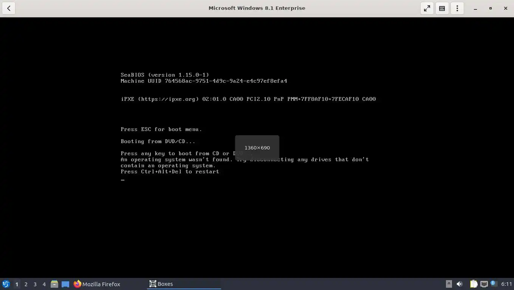Click the SeaBIOS version line
This screenshot has height=290, width=514.
pos(165,75)
